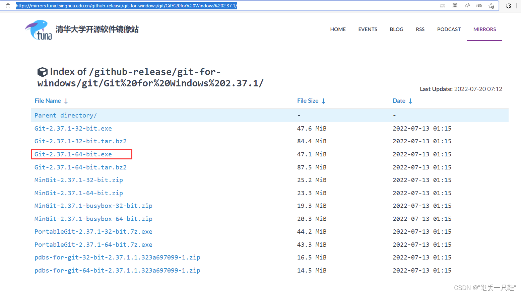Download MinGit-2.37.1-busybox-32-bit.zip
The image size is (521, 294).
click(93, 206)
